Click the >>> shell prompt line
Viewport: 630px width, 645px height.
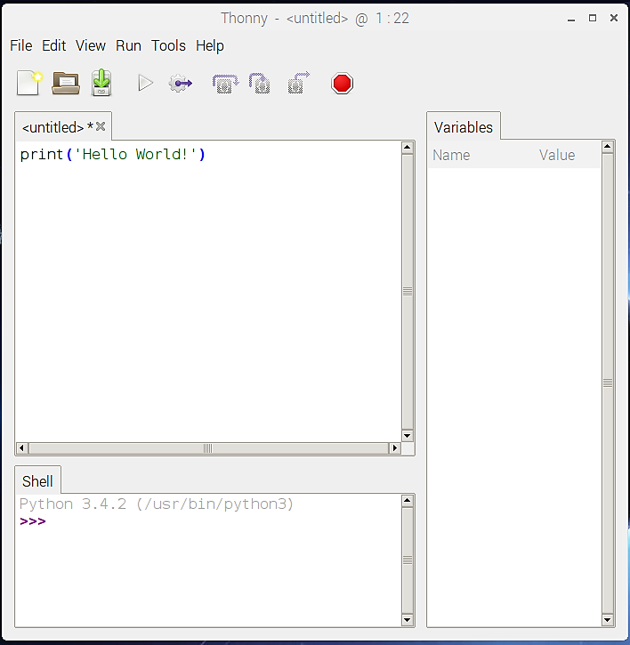coord(33,521)
